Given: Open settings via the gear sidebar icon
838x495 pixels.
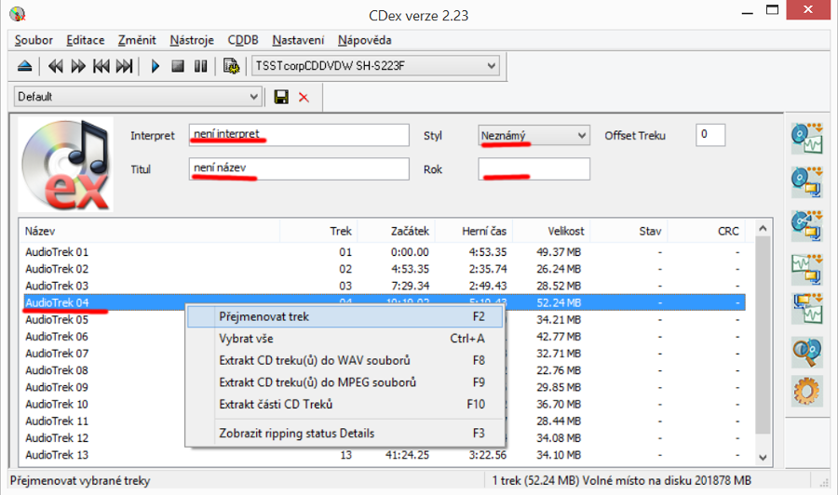Looking at the screenshot, I should 804,391.
